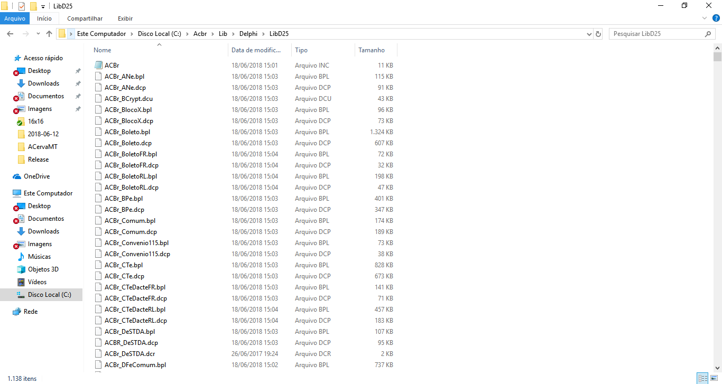Click the ACBr_Comum.bpl file icon
Screen dimensions: 722x384
click(x=98, y=221)
